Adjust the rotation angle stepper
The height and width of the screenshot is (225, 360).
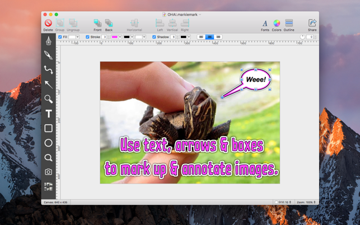pyautogui.click(x=315, y=37)
